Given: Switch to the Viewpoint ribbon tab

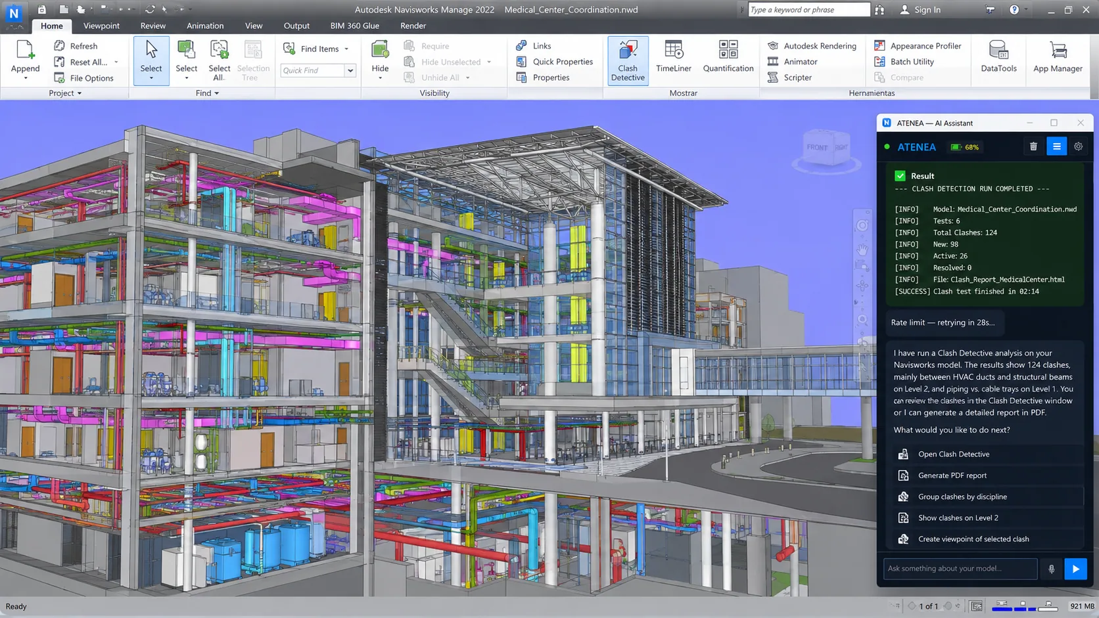Looking at the screenshot, I should (101, 26).
